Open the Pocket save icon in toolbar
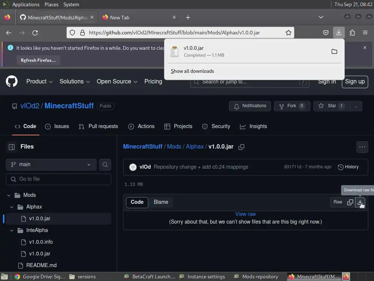 (325, 33)
